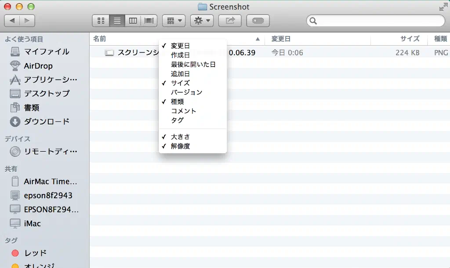Choose コメント in the column menu
Screen dimensions: 450x268
(x=183, y=111)
